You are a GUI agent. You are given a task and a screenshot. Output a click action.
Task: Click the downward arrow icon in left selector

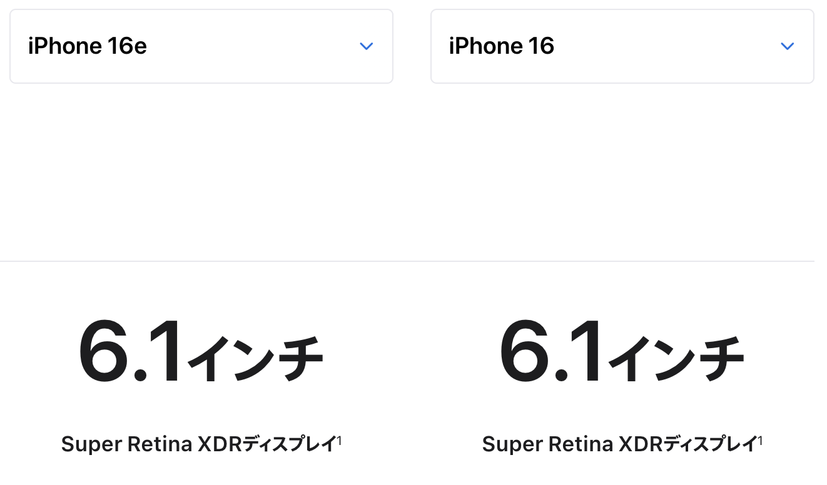(367, 46)
